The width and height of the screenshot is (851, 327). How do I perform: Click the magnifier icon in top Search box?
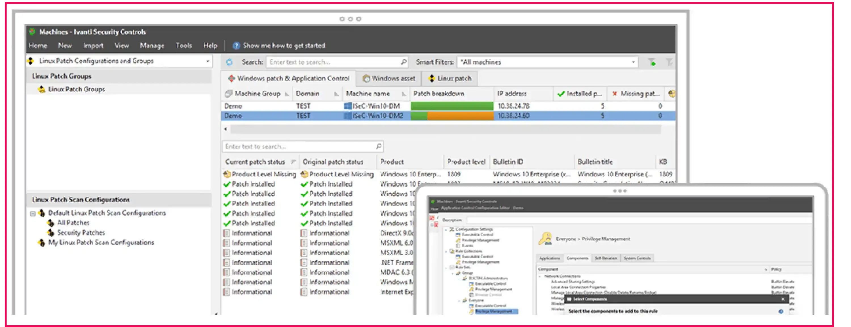point(403,62)
